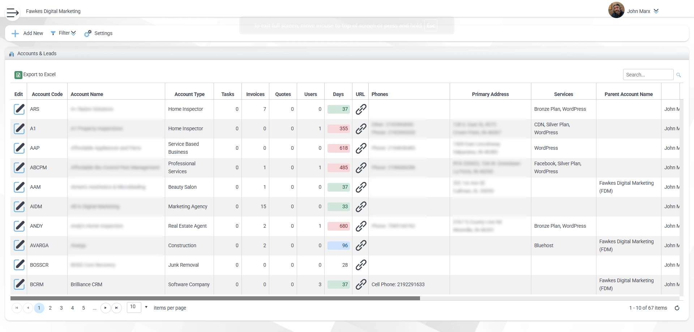Click the Export to Excel spreadsheet icon
The width and height of the screenshot is (694, 332).
coord(18,75)
